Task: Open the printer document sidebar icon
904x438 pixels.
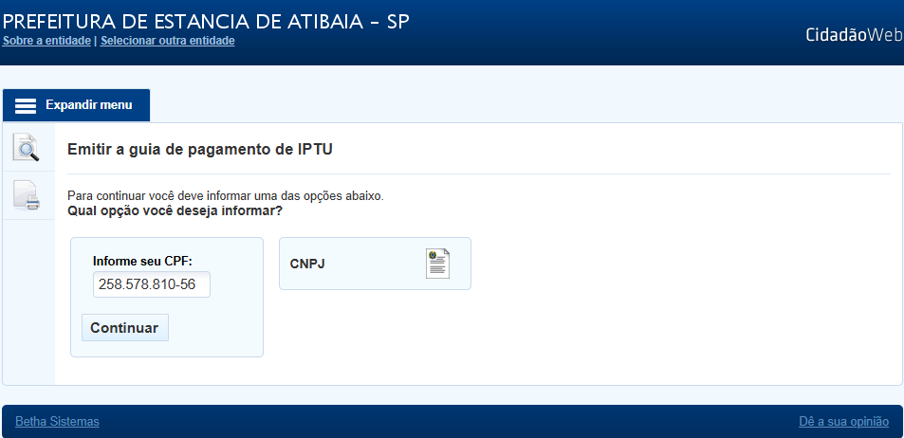Action: tap(27, 196)
